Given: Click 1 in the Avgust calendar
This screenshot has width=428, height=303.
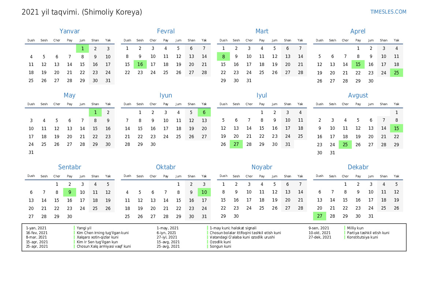Looking at the screenshot, I should click(x=397, y=112).
